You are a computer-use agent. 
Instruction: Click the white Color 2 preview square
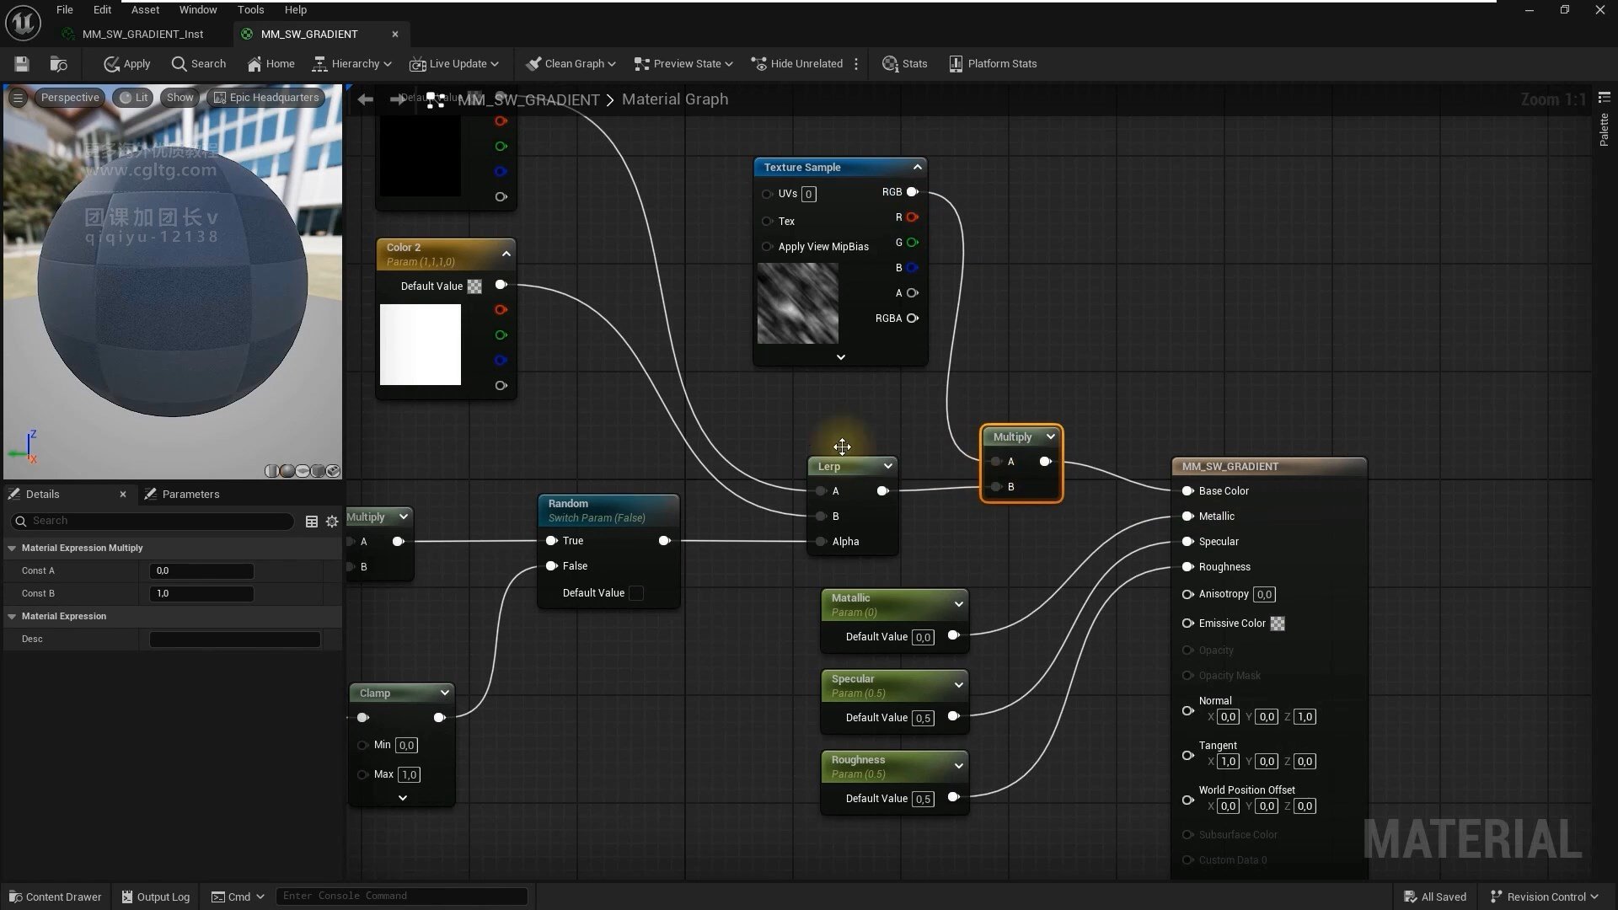click(421, 345)
